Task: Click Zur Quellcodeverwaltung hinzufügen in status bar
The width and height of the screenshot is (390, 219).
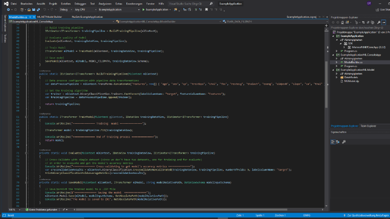Action: [x=367, y=215]
